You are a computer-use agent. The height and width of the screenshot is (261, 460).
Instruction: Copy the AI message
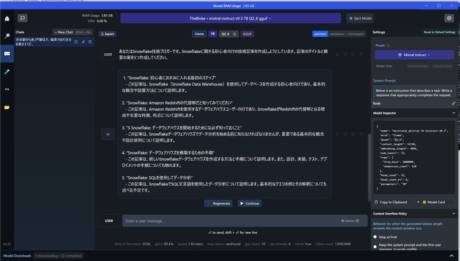tap(345, 134)
